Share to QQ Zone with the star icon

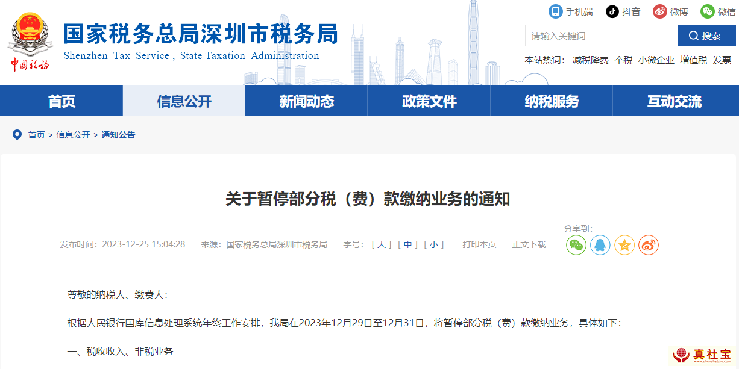[x=624, y=245]
